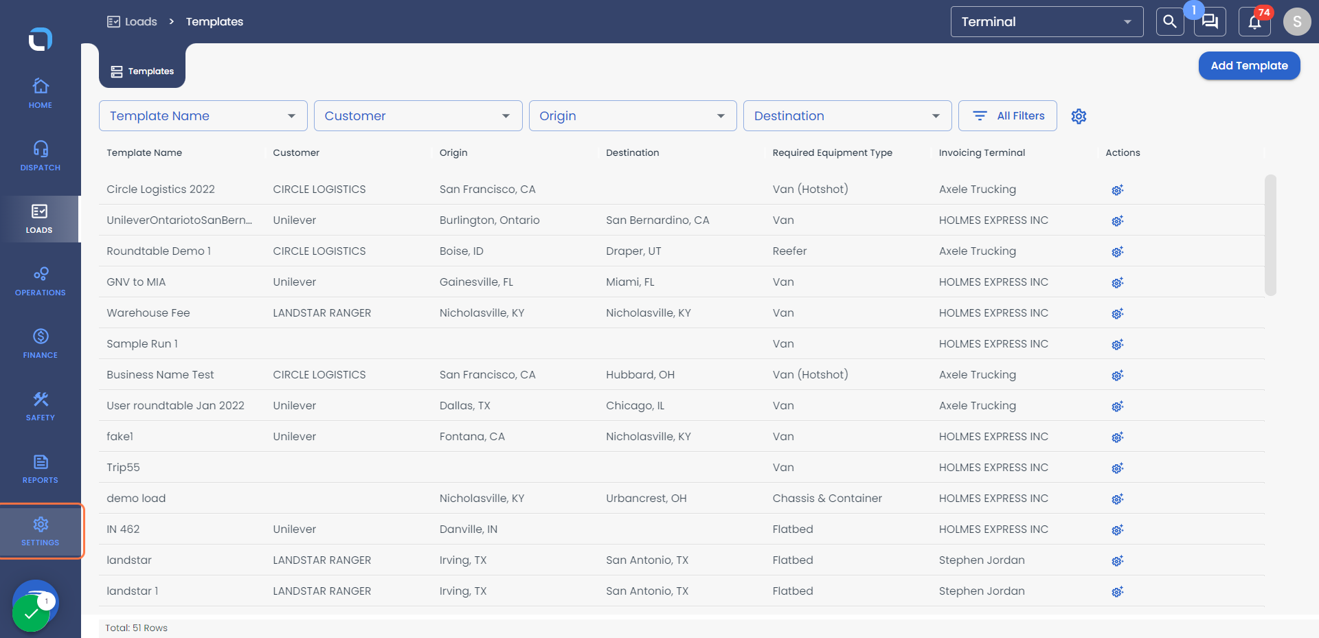Click the search magnifier icon
Image resolution: width=1319 pixels, height=638 pixels.
pyautogui.click(x=1170, y=22)
